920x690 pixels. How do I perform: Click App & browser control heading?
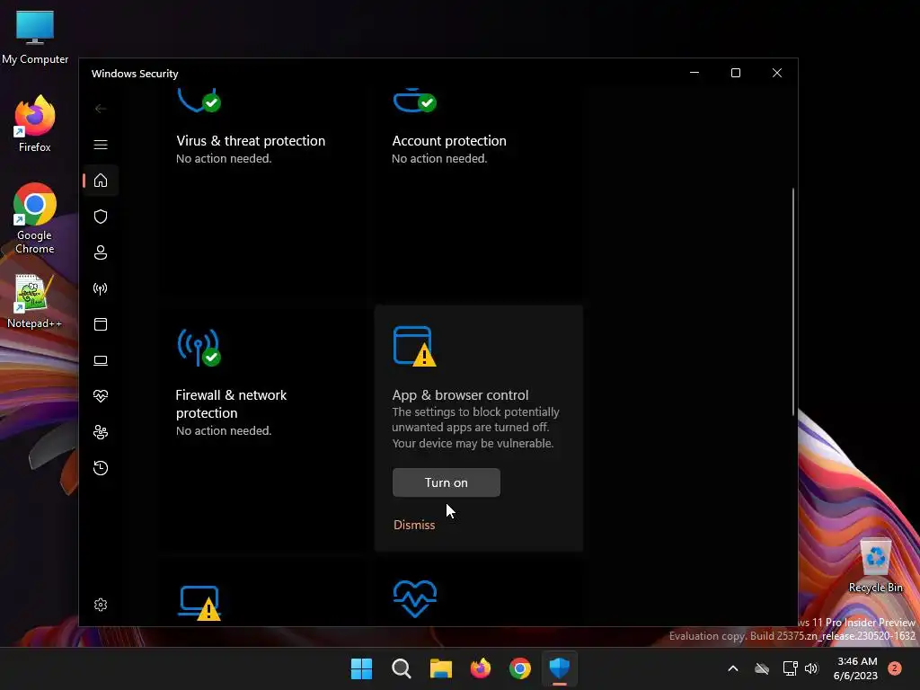pyautogui.click(x=460, y=395)
